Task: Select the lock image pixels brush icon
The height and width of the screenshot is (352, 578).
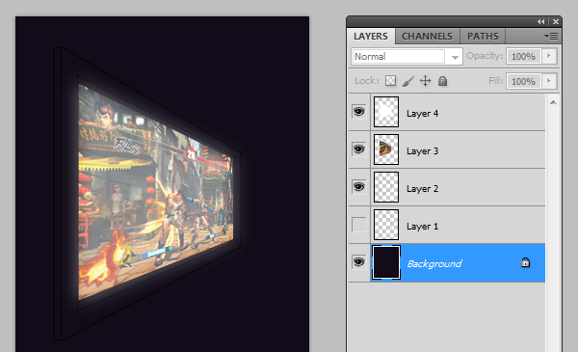Action: pyautogui.click(x=407, y=81)
